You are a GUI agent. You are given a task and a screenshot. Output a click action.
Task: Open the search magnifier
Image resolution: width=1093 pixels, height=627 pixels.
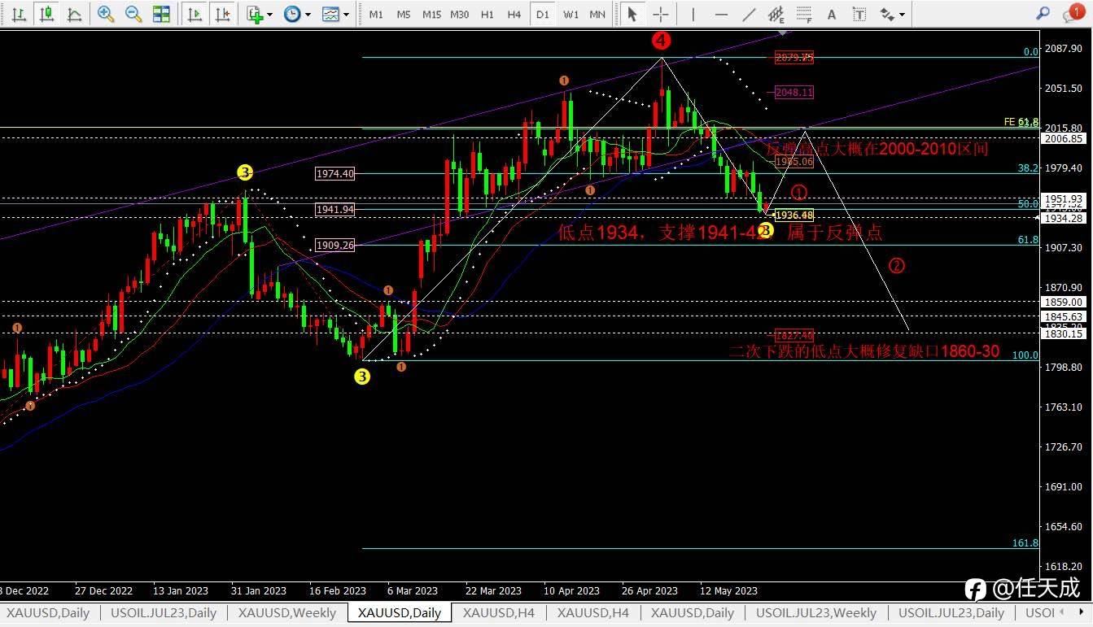pyautogui.click(x=1043, y=14)
